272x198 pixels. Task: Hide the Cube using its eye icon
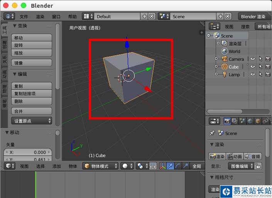tap(253, 67)
